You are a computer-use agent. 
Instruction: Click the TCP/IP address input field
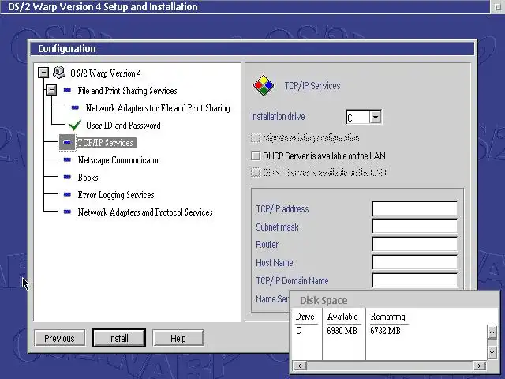[415, 208]
